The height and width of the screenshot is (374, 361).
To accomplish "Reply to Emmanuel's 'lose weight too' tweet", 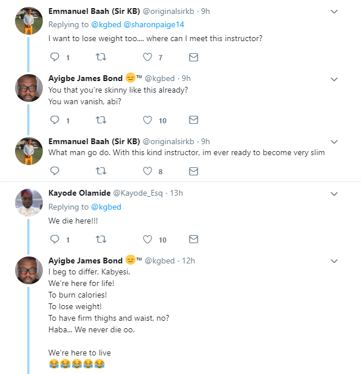I will [55, 57].
